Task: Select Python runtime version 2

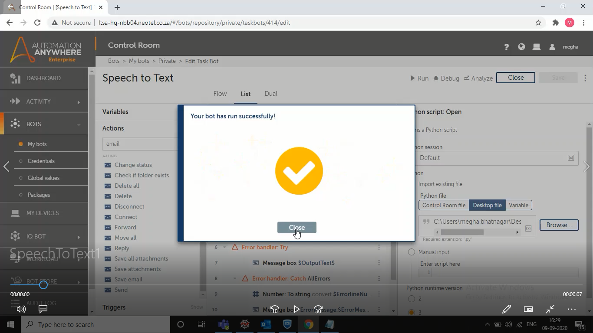Action: pos(412,299)
